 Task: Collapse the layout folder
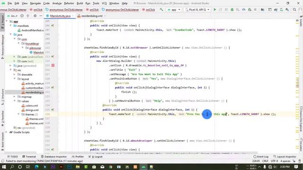15,79
